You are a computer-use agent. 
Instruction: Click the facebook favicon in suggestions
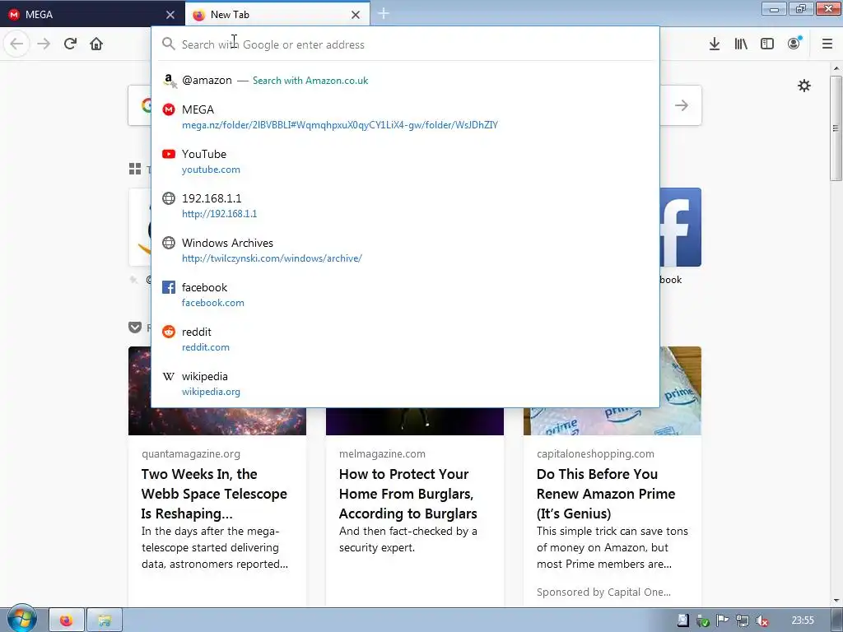click(x=169, y=287)
